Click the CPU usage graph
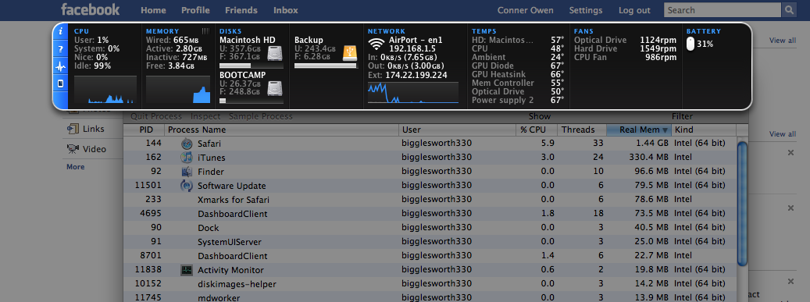 click(x=105, y=90)
